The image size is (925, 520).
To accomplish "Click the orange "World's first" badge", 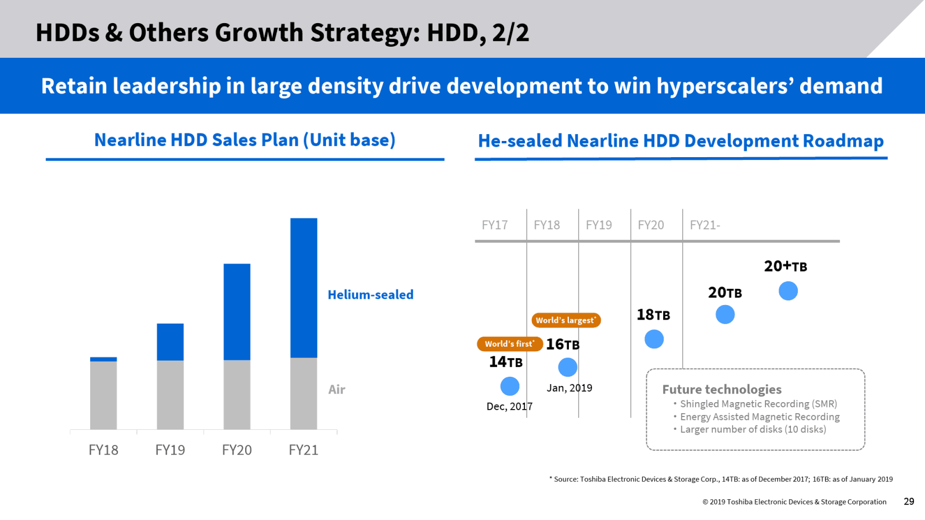I will [x=510, y=344].
